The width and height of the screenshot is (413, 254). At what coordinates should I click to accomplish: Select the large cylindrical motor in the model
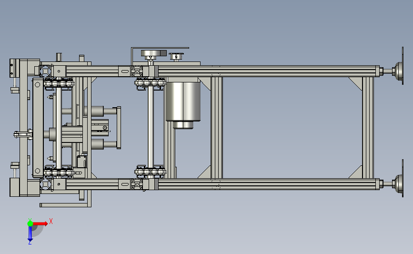coord(183,102)
